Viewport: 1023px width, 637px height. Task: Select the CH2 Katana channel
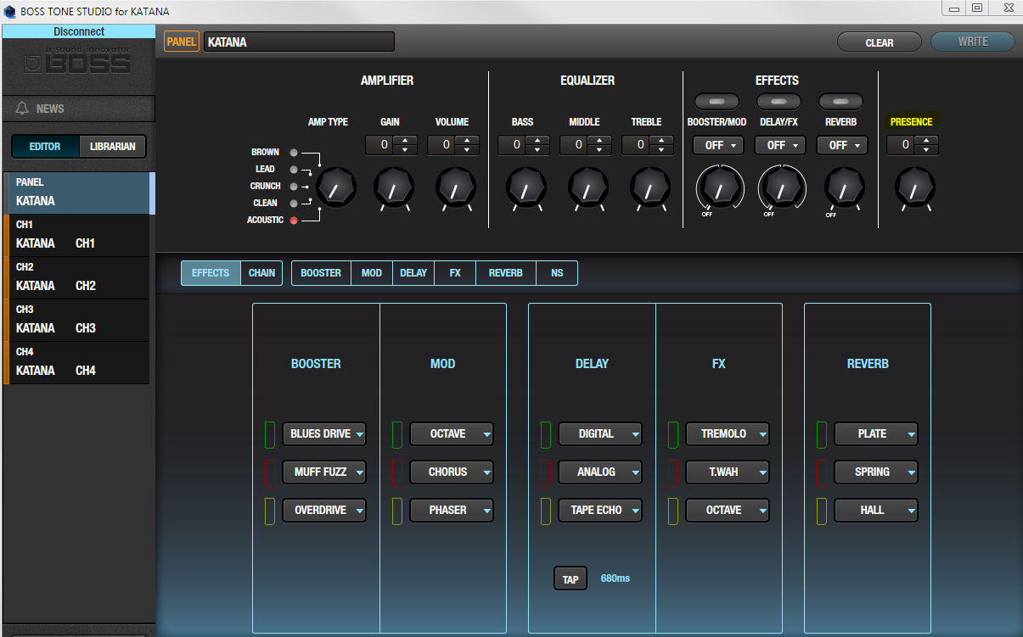(78, 277)
